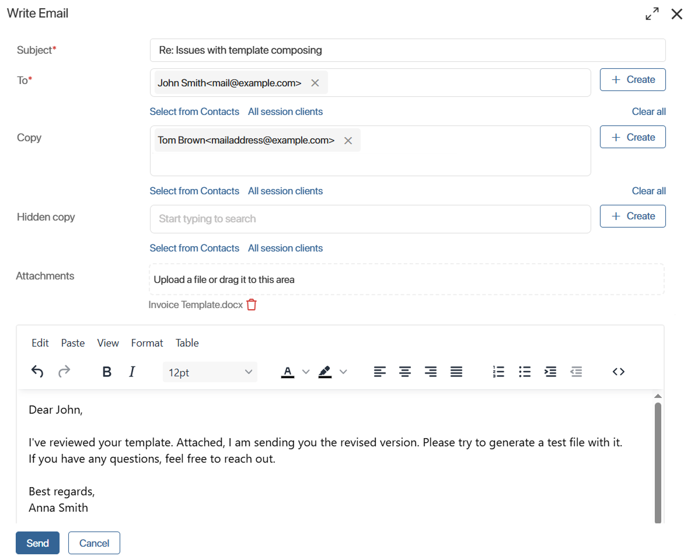Open the Edit menu
The image size is (684, 556).
(40, 342)
